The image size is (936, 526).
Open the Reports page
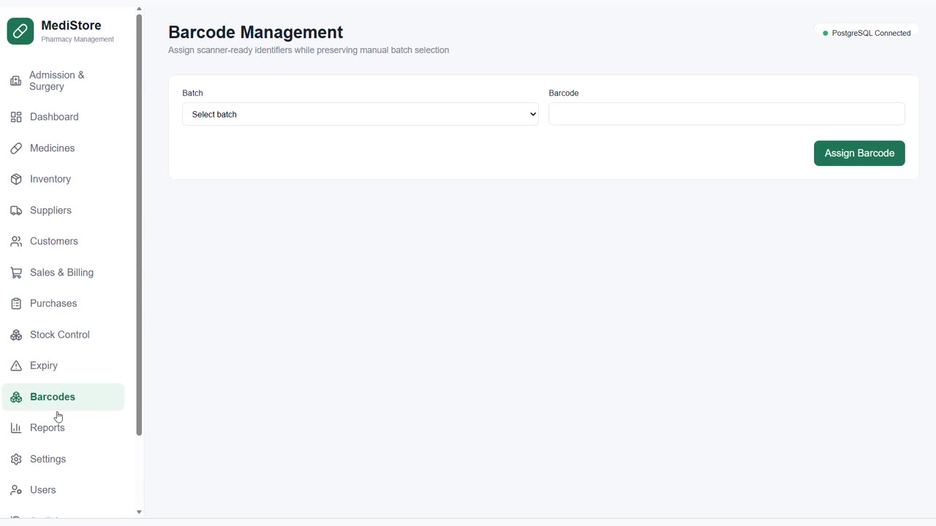[64, 428]
